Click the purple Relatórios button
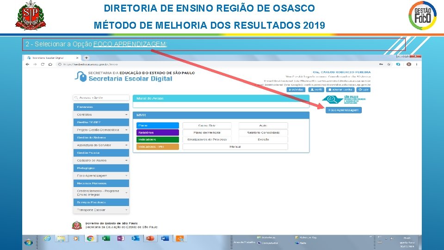 [x=158, y=133]
